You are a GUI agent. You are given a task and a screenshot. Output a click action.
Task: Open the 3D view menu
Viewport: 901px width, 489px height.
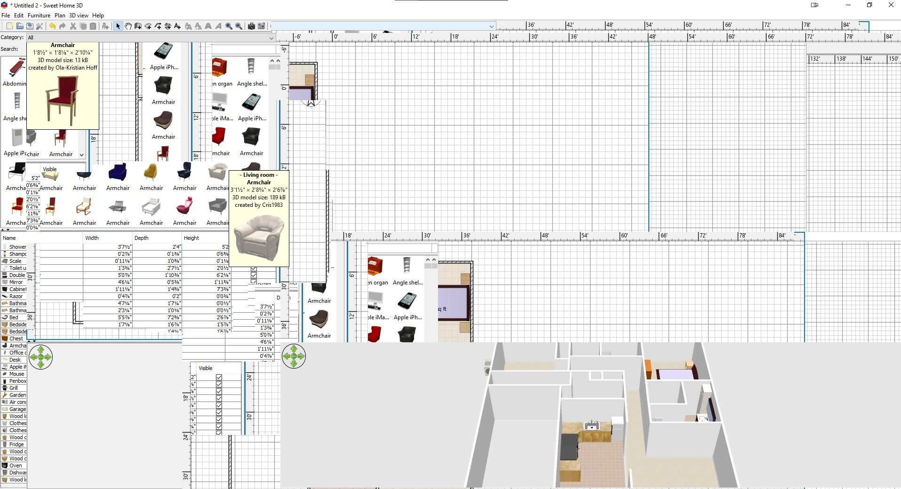click(x=79, y=16)
